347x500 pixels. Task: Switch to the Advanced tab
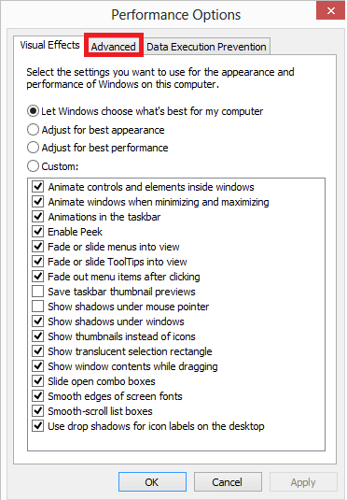[x=113, y=47]
